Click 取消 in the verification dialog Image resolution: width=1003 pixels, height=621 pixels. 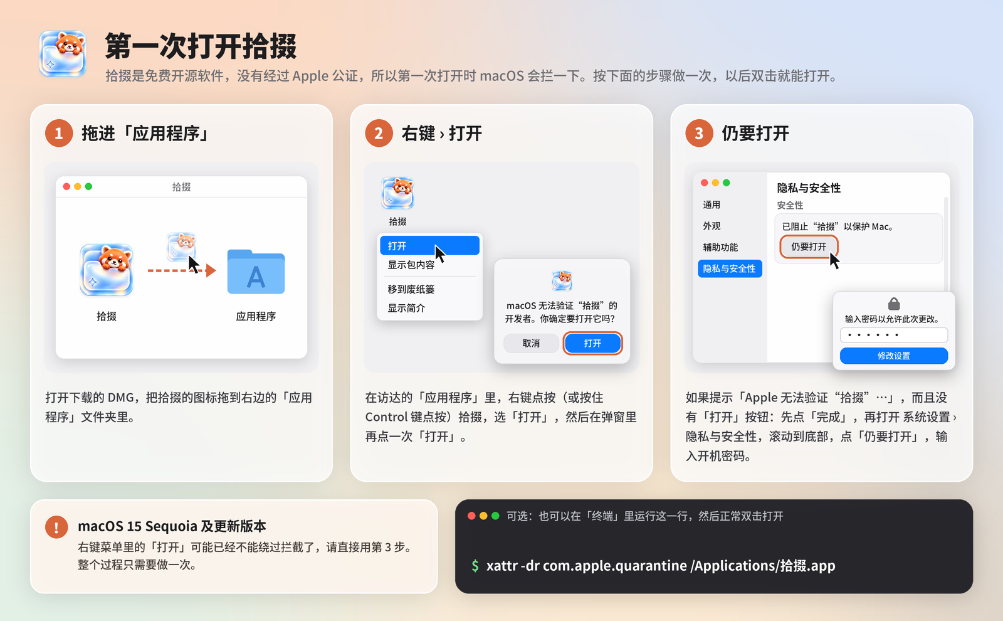(531, 343)
